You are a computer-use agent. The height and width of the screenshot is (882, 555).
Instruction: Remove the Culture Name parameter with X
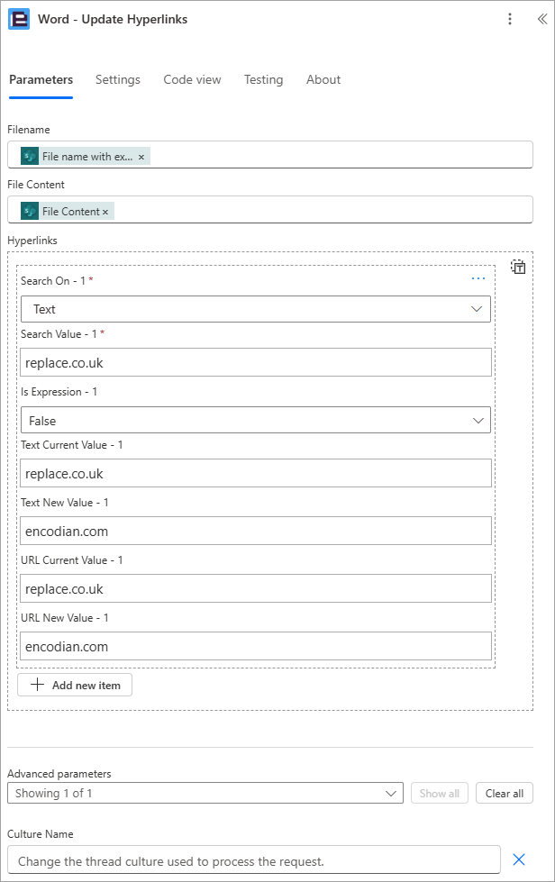click(519, 859)
